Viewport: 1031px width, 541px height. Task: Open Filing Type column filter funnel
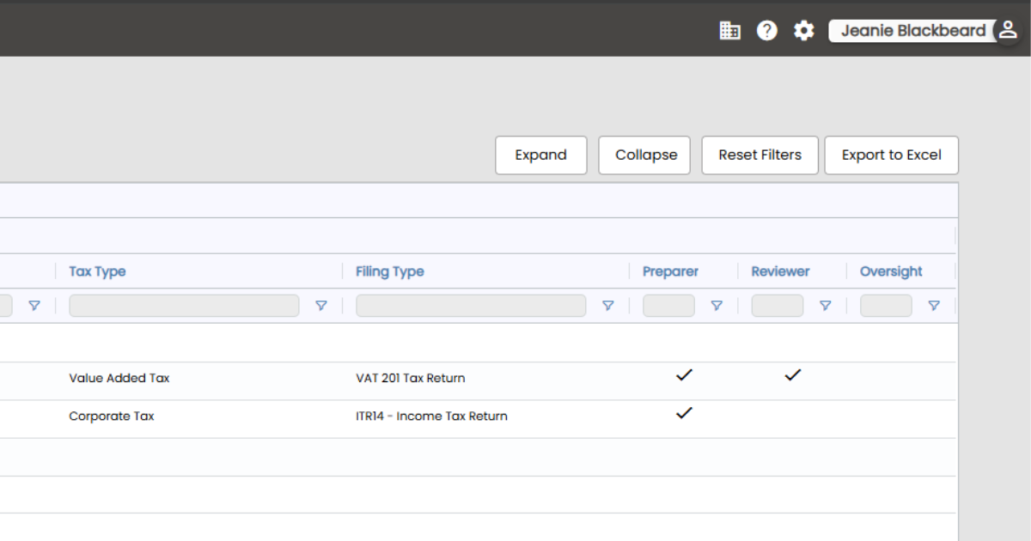point(608,306)
